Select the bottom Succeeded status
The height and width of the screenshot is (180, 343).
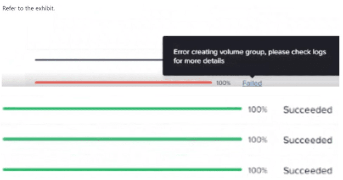click(308, 170)
